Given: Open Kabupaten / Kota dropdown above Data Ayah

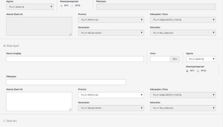Looking at the screenshot, I should tap(183, 20).
